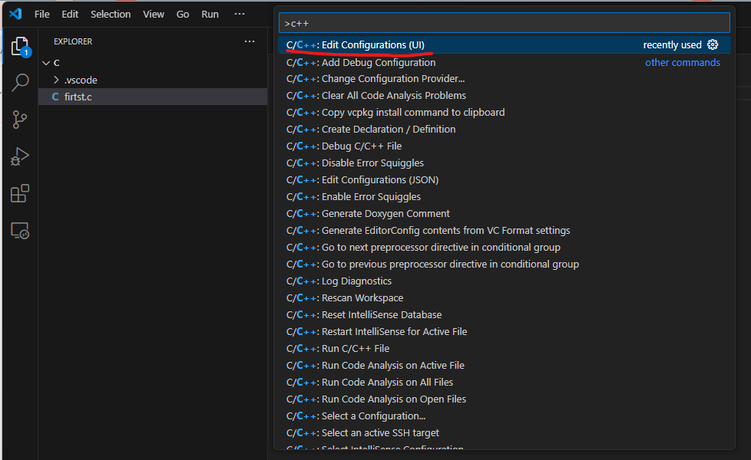
Task: Run C/C++: Restart IntelliSense for Active File
Action: 505,331
